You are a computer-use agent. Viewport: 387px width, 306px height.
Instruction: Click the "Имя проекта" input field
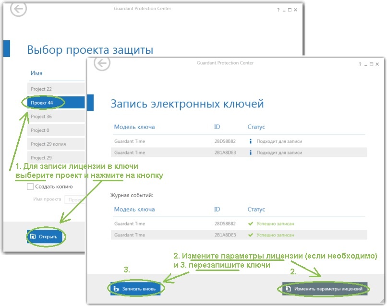[x=74, y=200]
